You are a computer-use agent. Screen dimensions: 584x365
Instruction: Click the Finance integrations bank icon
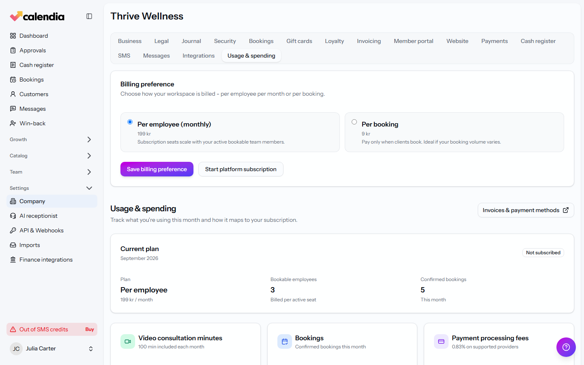point(13,260)
